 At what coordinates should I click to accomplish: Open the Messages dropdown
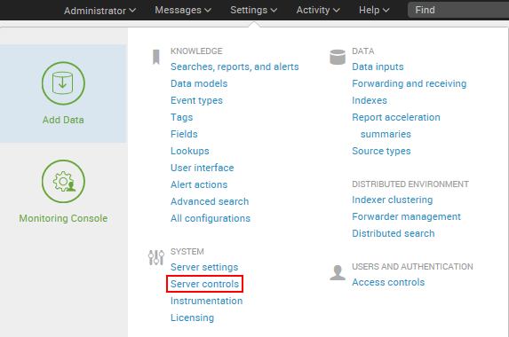click(183, 10)
